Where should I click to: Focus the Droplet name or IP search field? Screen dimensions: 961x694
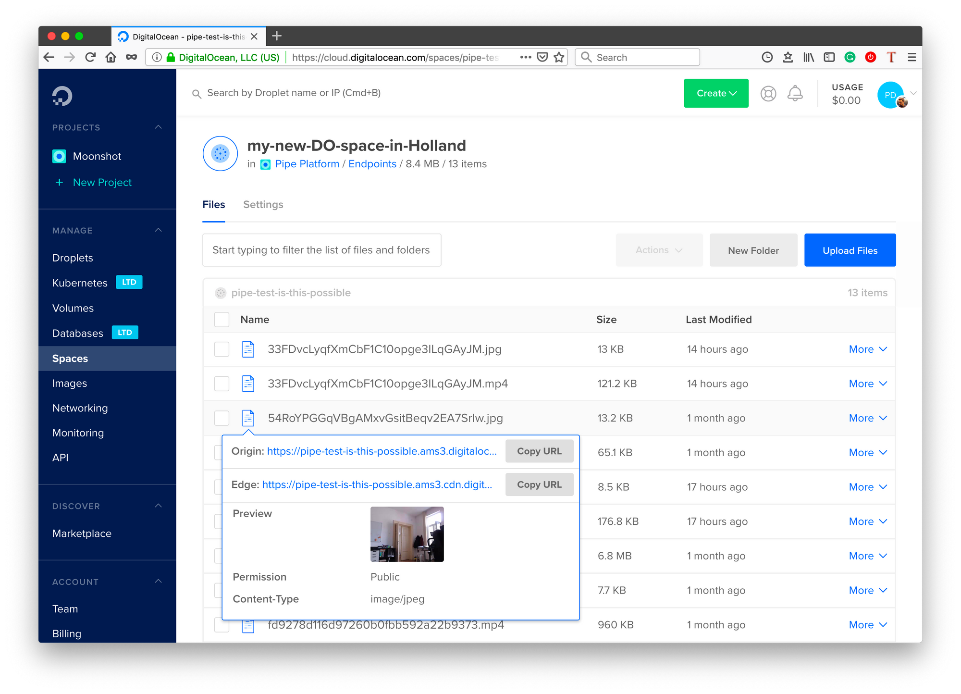point(294,93)
